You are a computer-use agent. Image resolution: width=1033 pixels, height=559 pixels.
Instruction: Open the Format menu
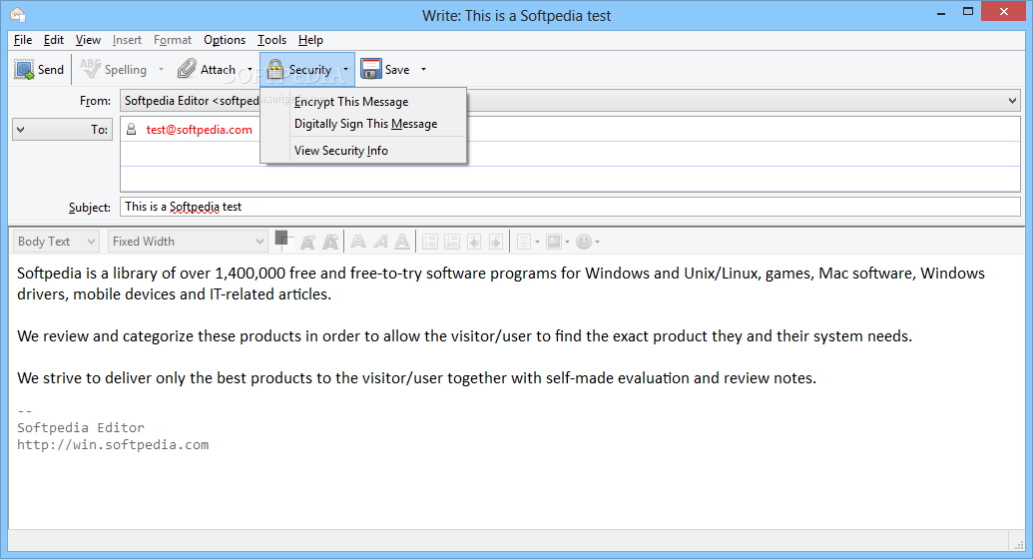[173, 40]
